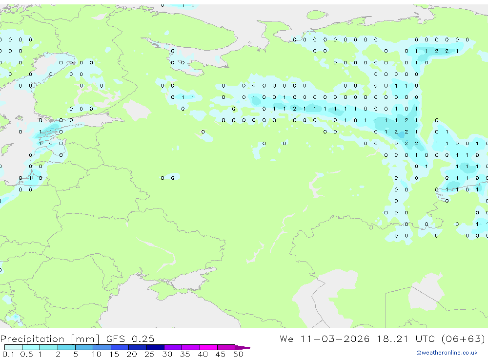488x357 pixels.
Task: Choose the 20–25 mm legend color swatch
Action: (x=138, y=347)
